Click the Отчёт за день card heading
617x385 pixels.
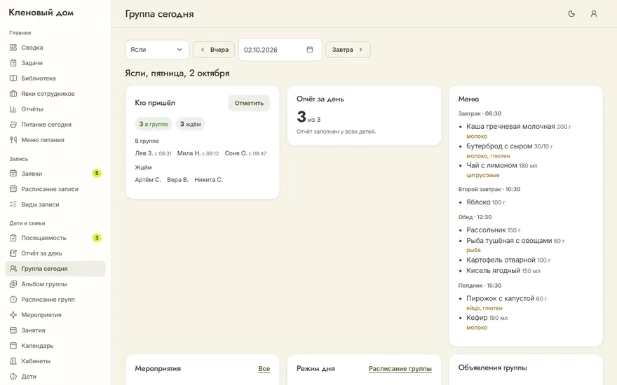pos(320,99)
